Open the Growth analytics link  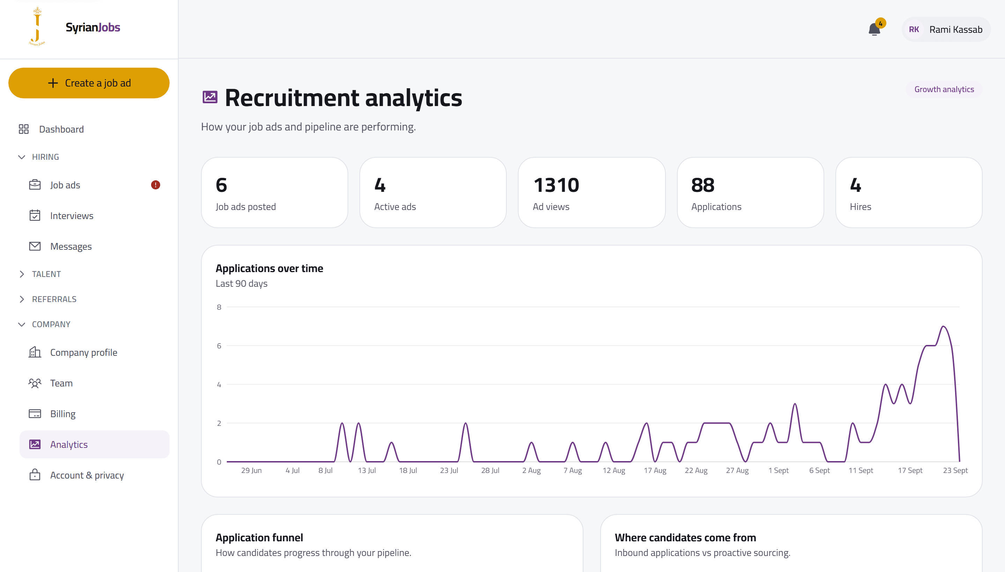944,89
